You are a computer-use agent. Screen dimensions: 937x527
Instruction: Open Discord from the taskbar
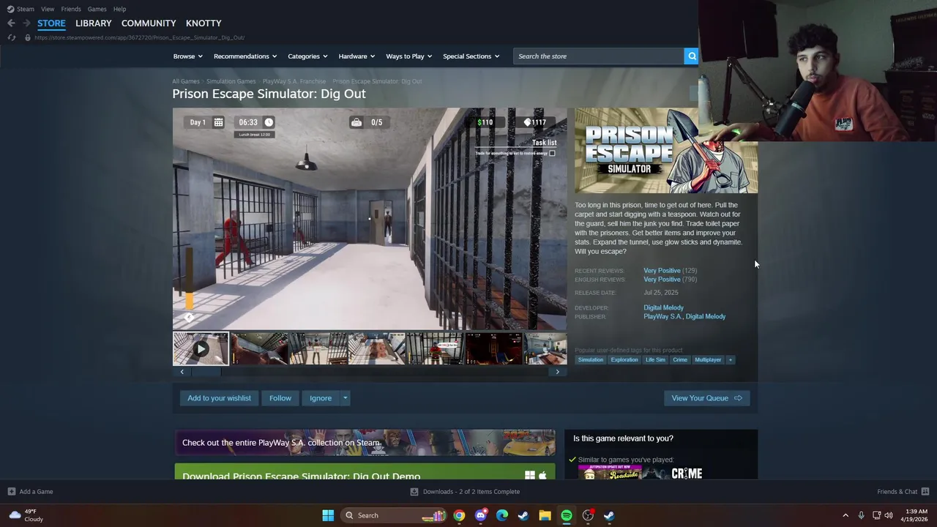tap(480, 515)
